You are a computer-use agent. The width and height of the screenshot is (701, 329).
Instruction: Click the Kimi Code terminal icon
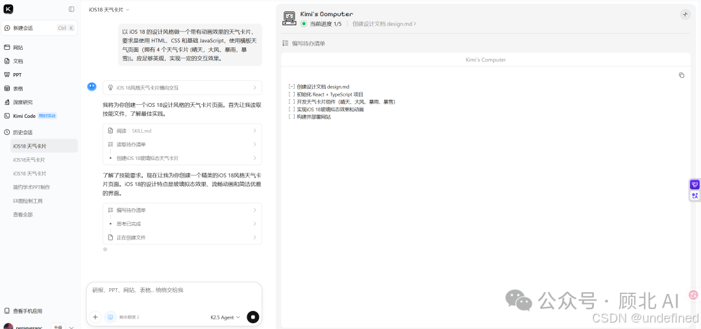tap(6, 116)
